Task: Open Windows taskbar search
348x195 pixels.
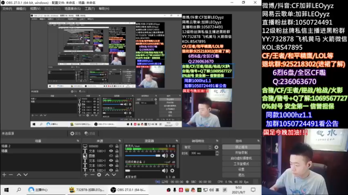Action: point(19,190)
